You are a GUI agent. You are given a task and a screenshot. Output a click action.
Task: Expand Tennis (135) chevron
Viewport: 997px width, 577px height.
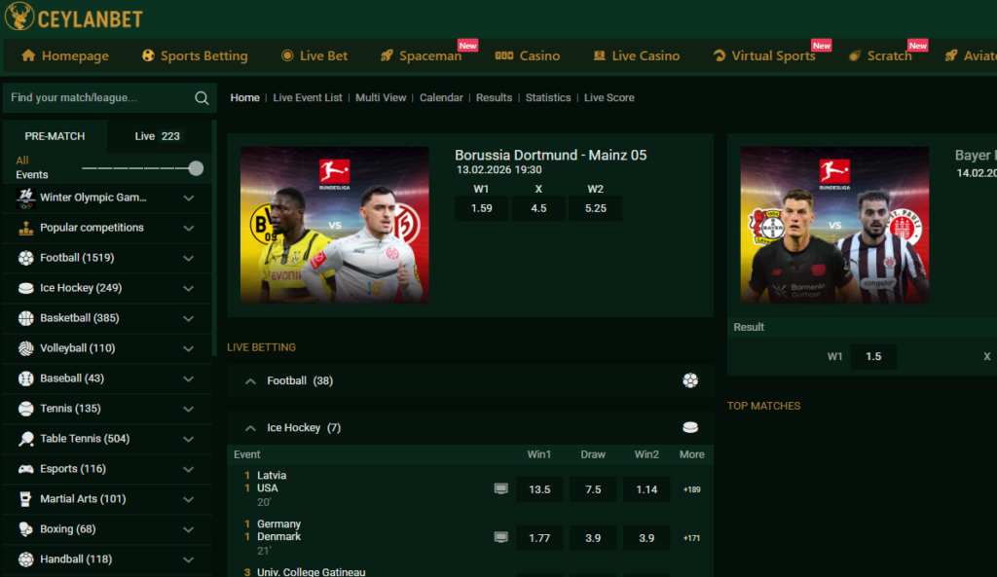click(x=189, y=410)
